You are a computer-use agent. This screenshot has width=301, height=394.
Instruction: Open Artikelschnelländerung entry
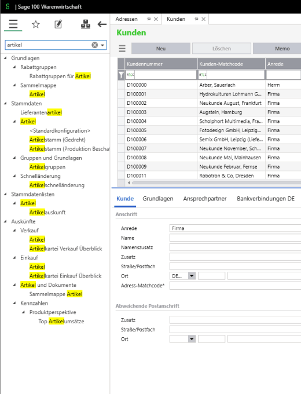coord(57,185)
